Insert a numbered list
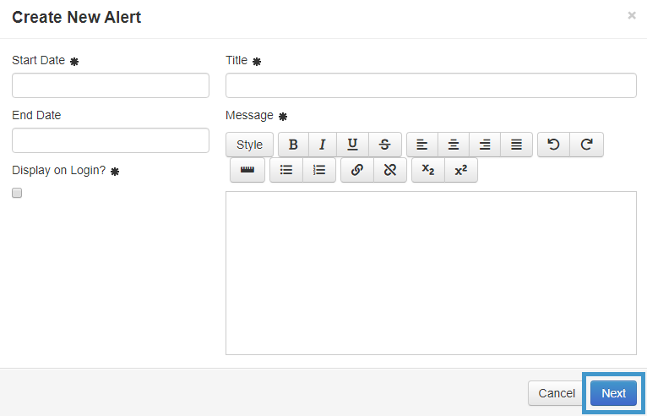The height and width of the screenshot is (416, 647). 319,170
